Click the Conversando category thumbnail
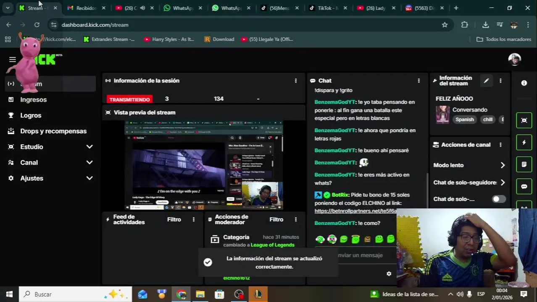This screenshot has width=537, height=302. coord(442,114)
